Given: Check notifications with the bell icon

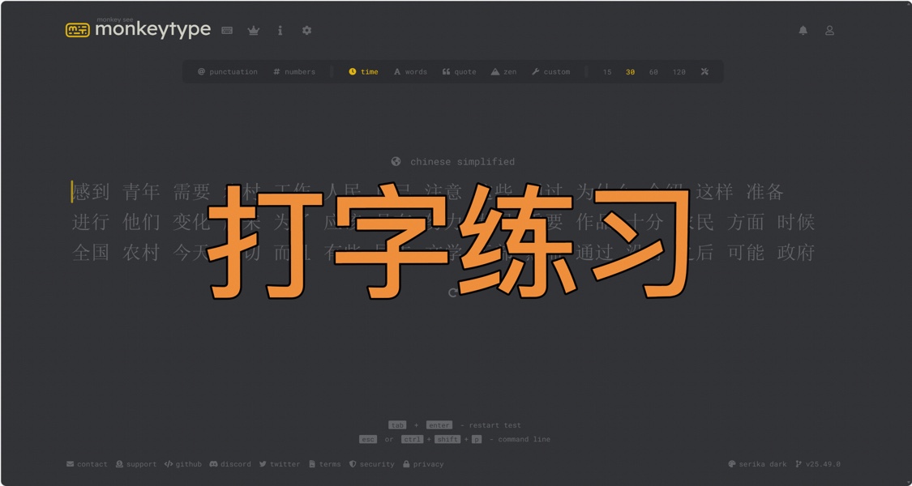Looking at the screenshot, I should point(803,30).
